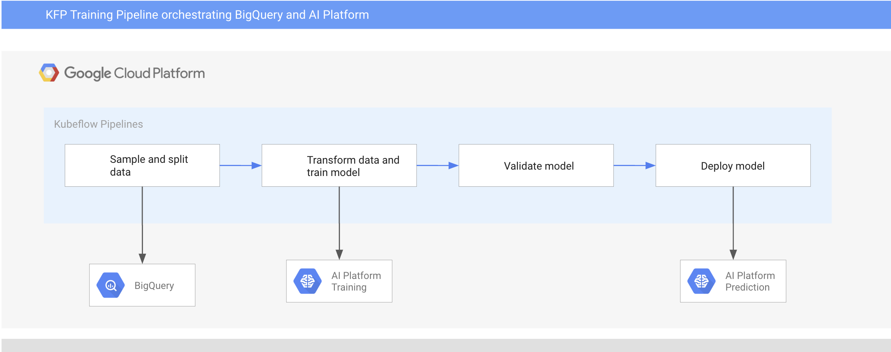Click the Google Cloud Platform hexagon logo
Viewport: 891px width, 352px height.
pos(49,73)
